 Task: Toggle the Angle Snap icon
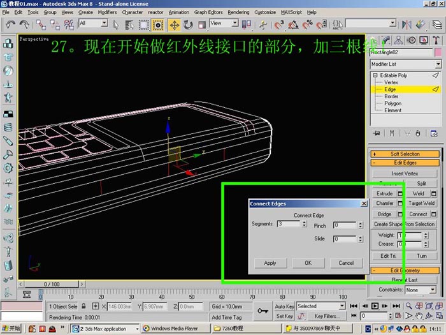pyautogui.click(x=293, y=25)
